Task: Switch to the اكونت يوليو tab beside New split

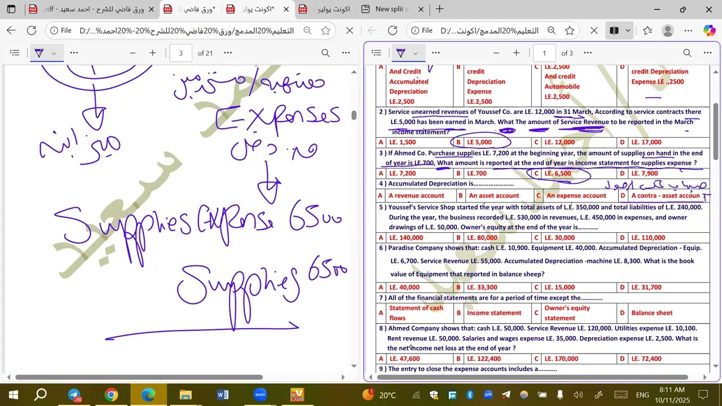Action: click(x=325, y=9)
